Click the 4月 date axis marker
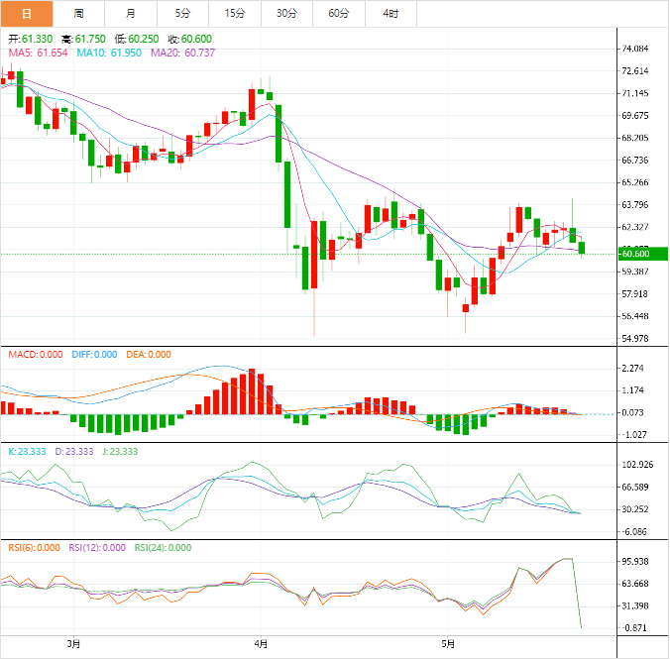Image resolution: width=670 pixels, height=659 pixels. pyautogui.click(x=261, y=643)
